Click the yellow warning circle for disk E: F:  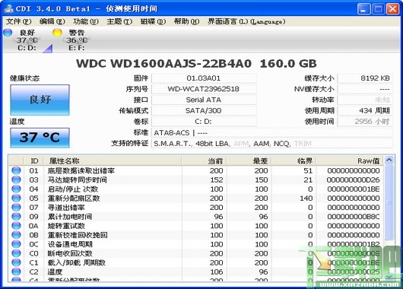click(x=57, y=33)
